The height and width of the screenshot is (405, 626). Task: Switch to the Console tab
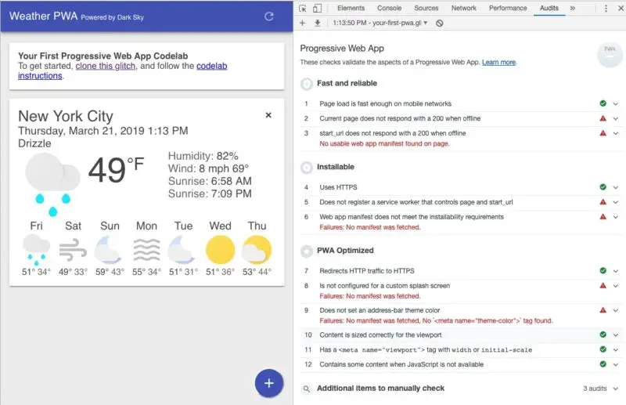point(389,8)
